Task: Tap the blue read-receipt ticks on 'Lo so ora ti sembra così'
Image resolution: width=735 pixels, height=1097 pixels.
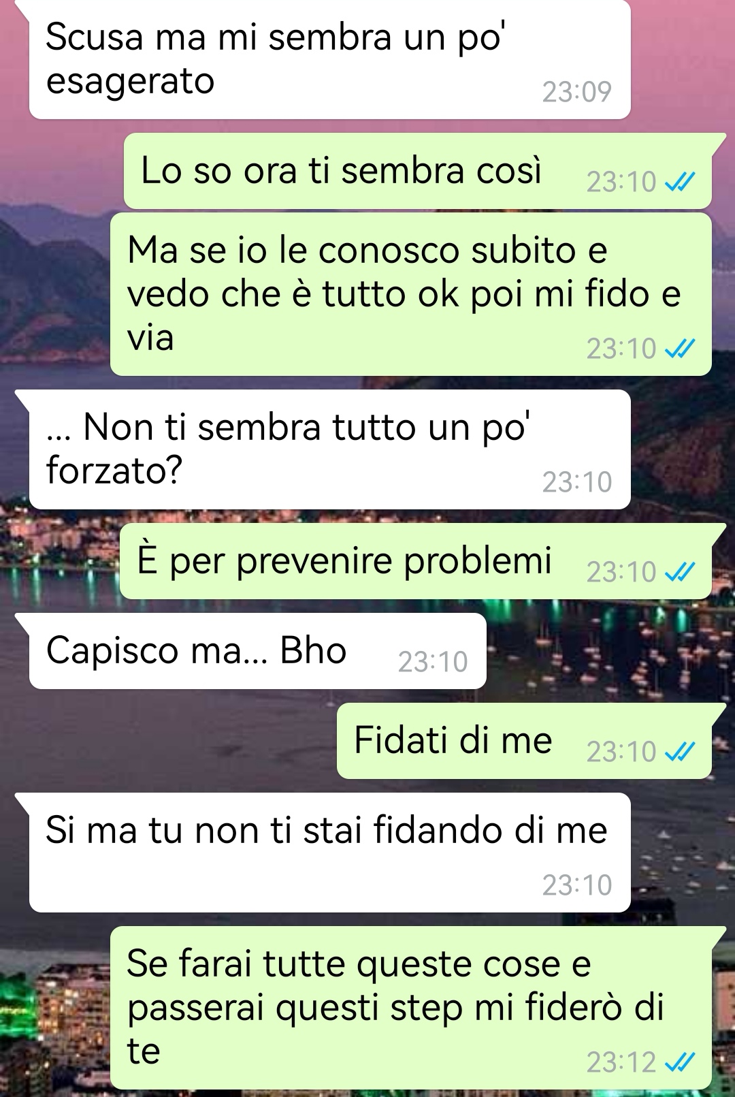Action: (679, 182)
